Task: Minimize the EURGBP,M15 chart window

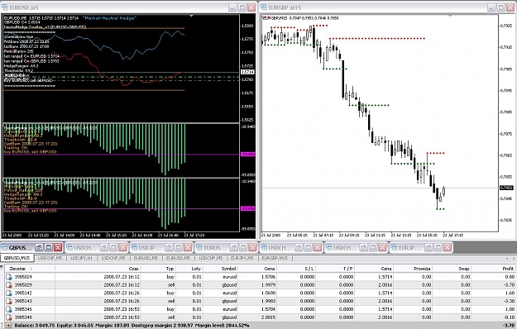Action: point(491,7)
